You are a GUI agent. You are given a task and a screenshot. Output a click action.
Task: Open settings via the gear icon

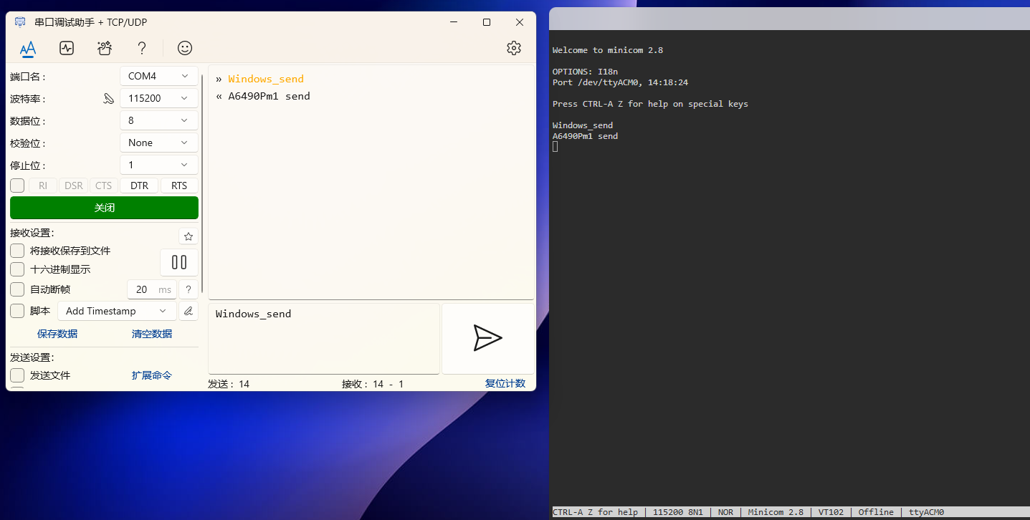[513, 48]
